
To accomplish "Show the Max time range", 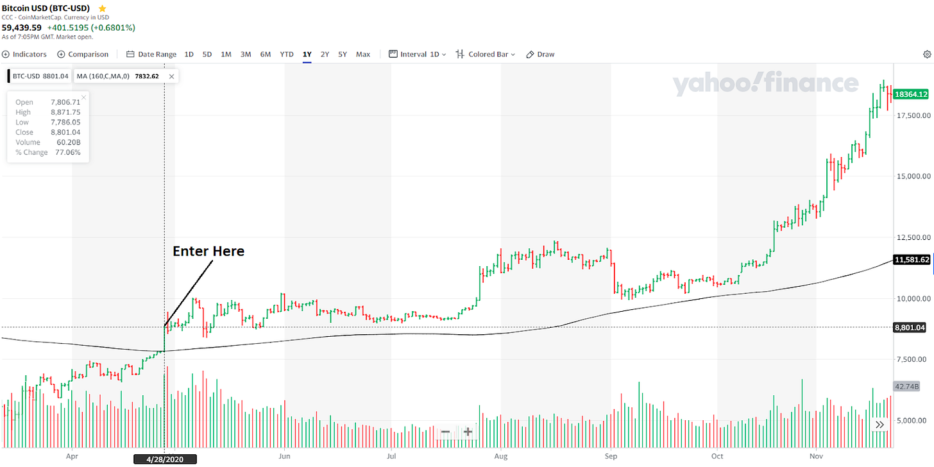I will pos(363,55).
